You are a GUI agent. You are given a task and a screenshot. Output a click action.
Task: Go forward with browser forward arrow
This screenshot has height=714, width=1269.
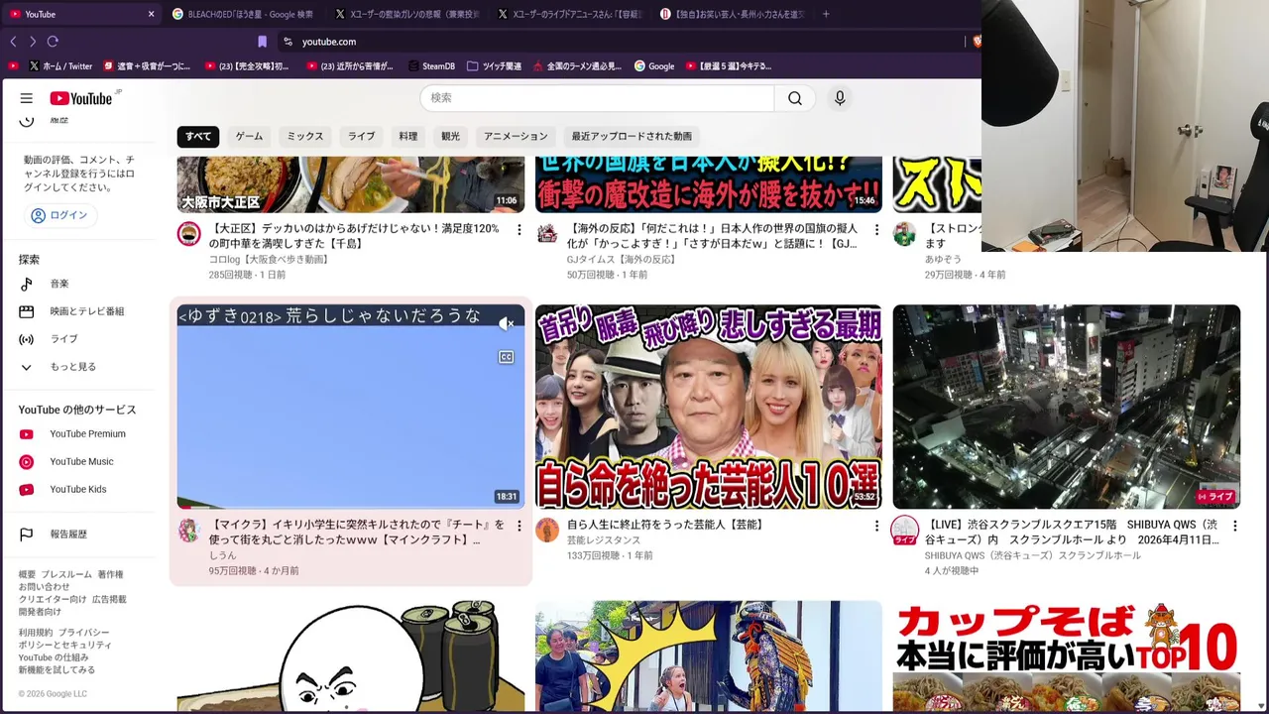click(x=33, y=42)
